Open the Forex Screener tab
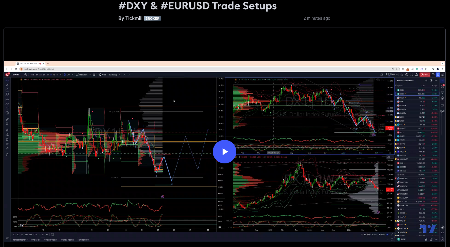 [19, 240]
